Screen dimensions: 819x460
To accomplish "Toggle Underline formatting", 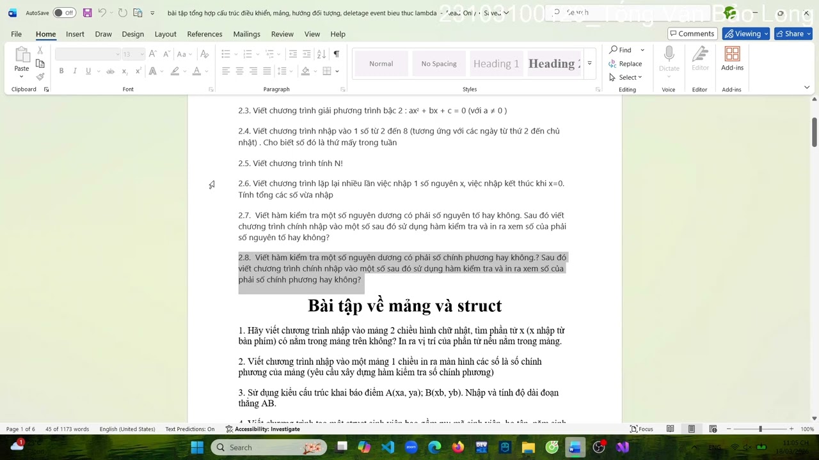I will [x=88, y=71].
